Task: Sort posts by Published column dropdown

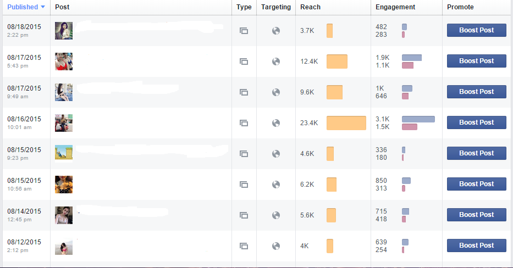Action: 26,7
